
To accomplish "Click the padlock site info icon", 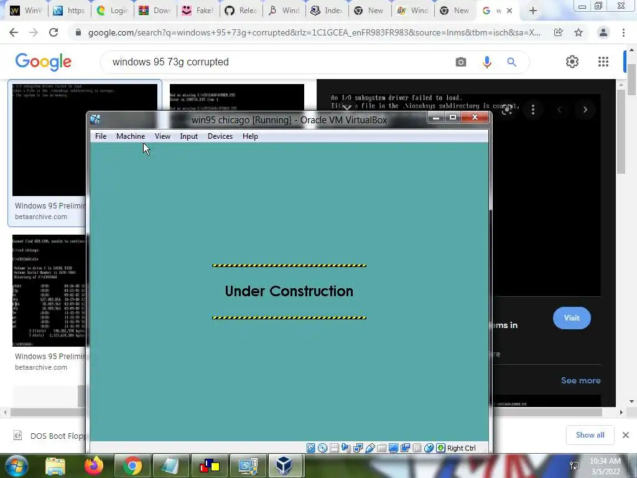I will [x=78, y=32].
